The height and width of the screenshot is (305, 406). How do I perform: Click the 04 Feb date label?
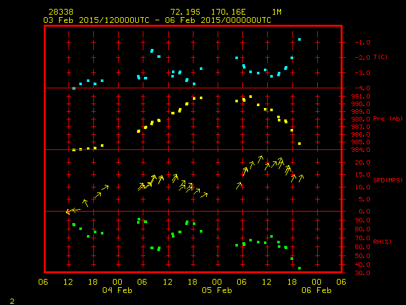[117, 290]
